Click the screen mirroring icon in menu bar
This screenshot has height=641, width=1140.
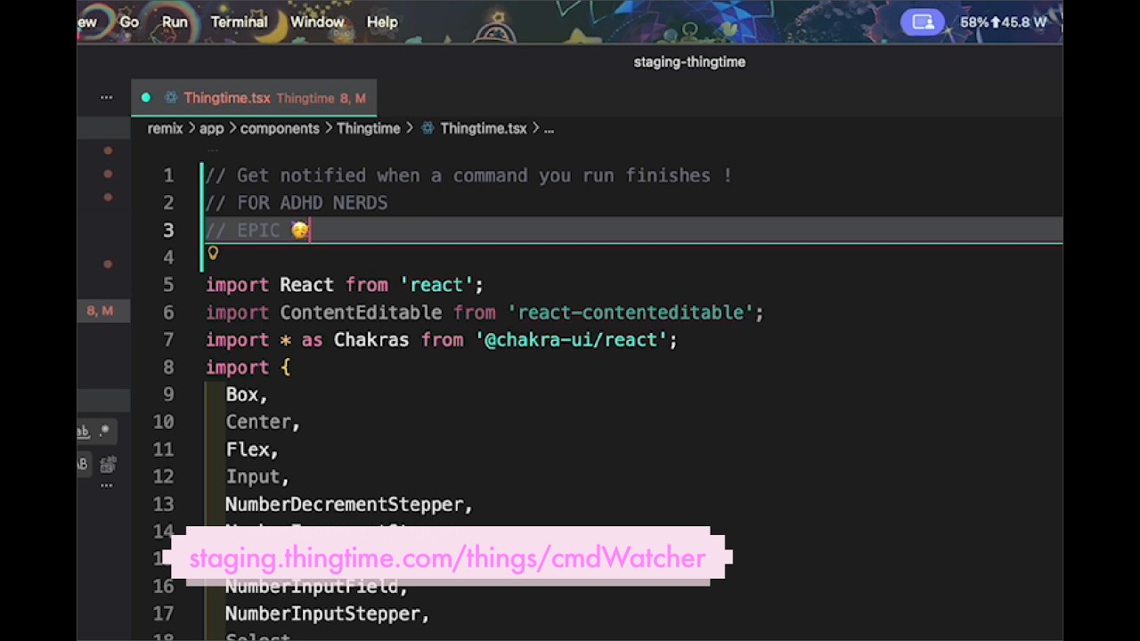[923, 22]
